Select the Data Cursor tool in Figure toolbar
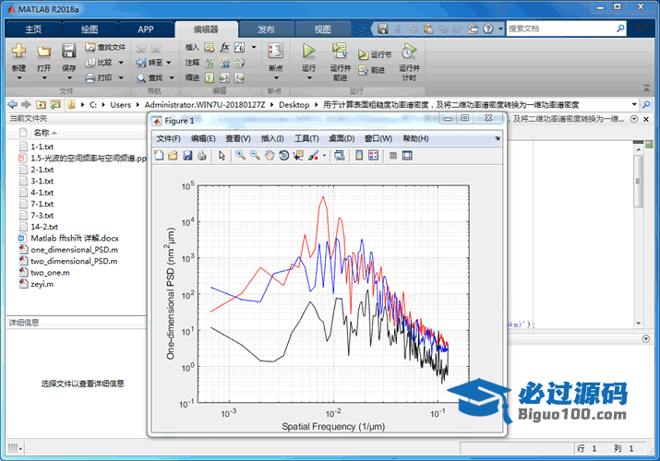Image resolution: width=660 pixels, height=461 pixels. (x=298, y=156)
